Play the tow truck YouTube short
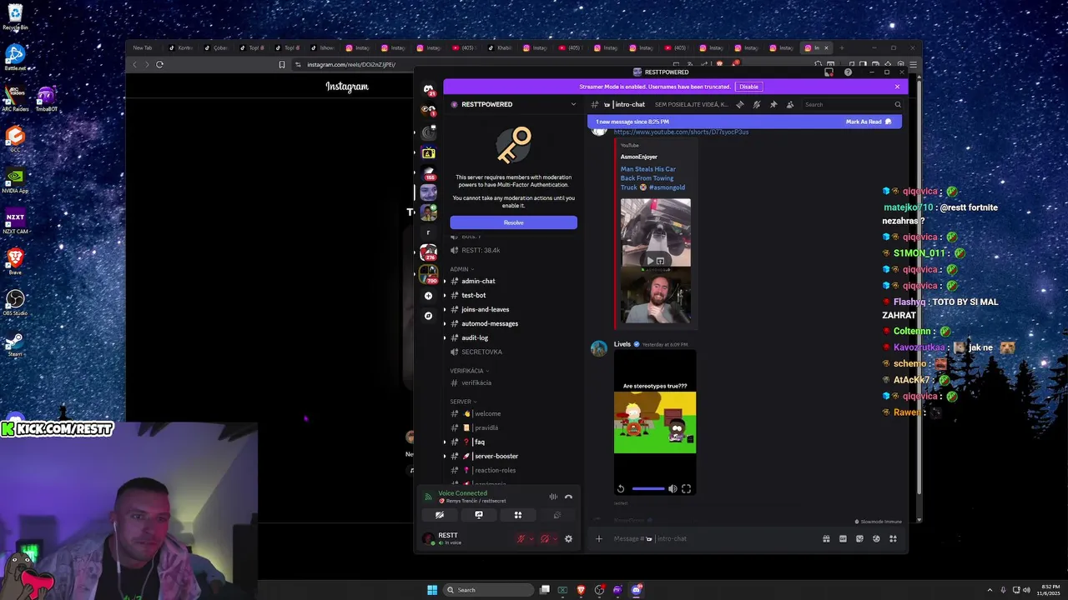This screenshot has height=600, width=1068. click(650, 261)
